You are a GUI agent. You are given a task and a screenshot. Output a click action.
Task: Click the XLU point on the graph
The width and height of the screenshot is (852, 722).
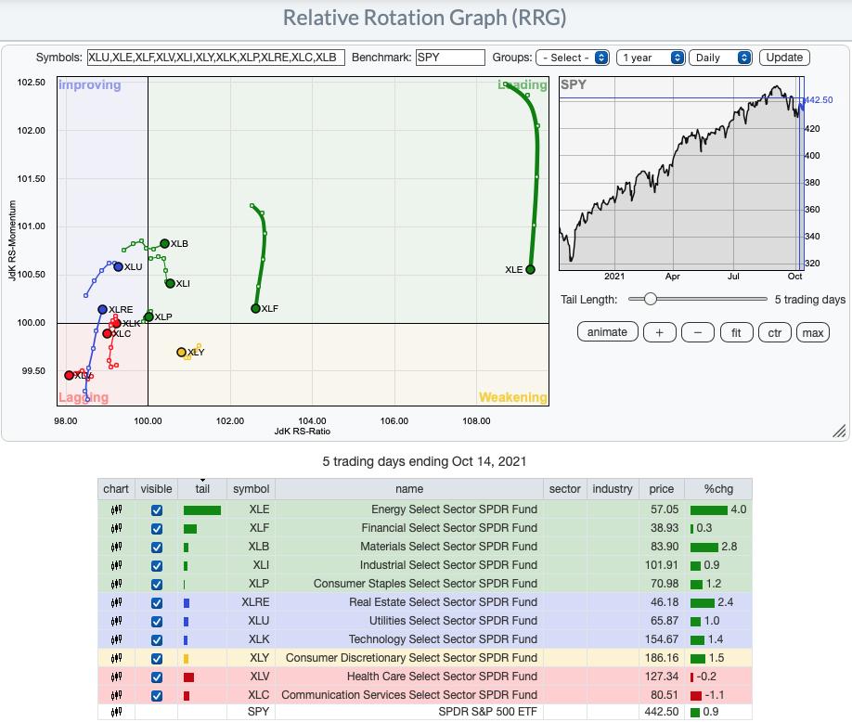click(x=118, y=266)
